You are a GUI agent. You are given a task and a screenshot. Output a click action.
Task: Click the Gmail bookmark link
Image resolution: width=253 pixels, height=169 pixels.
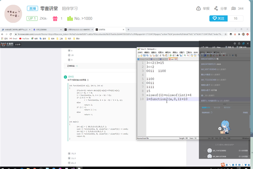[13, 39]
